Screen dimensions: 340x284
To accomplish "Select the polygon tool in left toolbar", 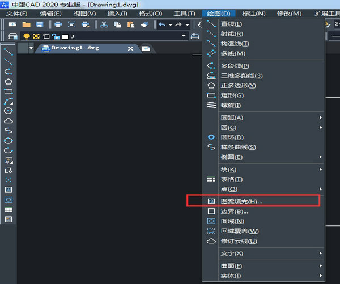I will click(x=8, y=81).
